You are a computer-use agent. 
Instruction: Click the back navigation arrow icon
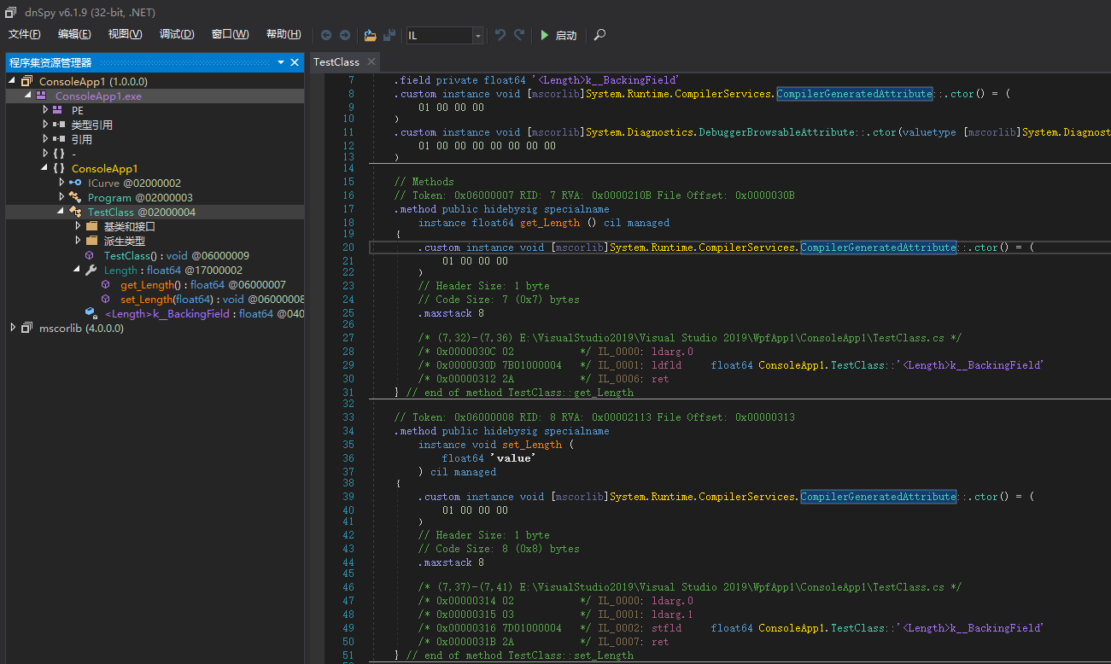coord(326,35)
